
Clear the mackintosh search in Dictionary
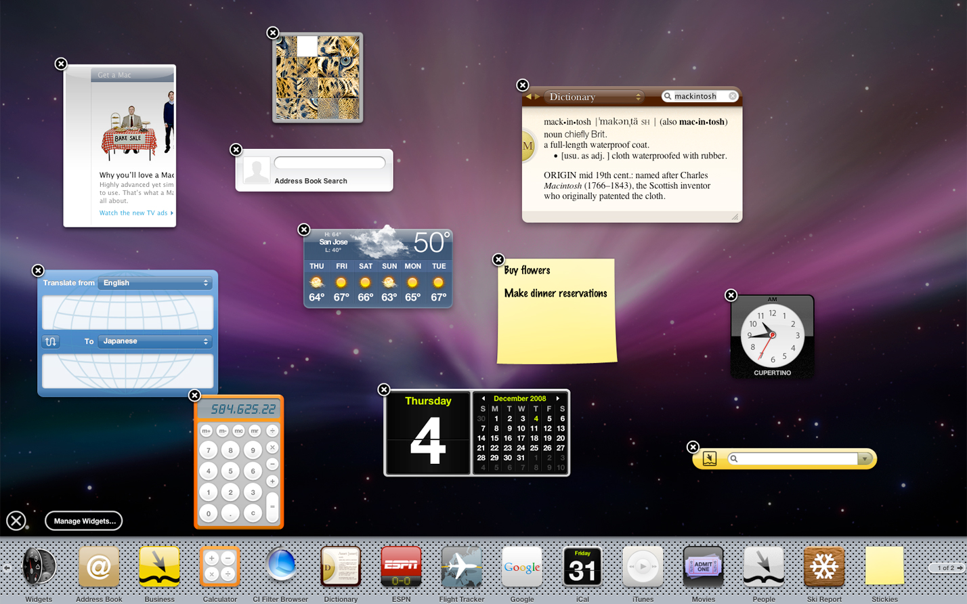coord(733,96)
